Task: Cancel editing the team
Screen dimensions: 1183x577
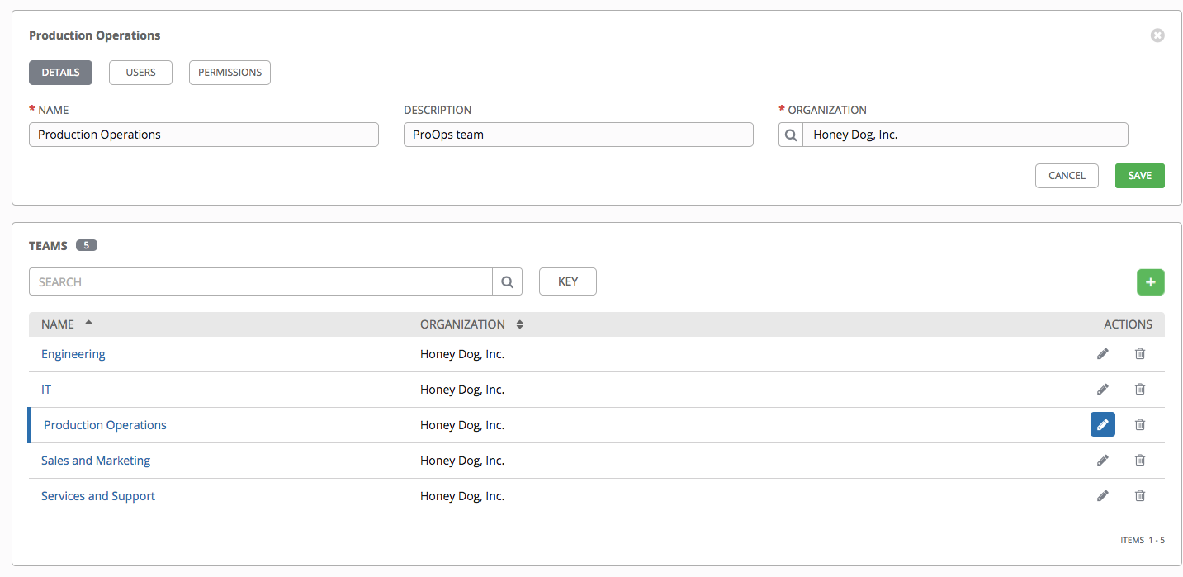Action: 1067,176
